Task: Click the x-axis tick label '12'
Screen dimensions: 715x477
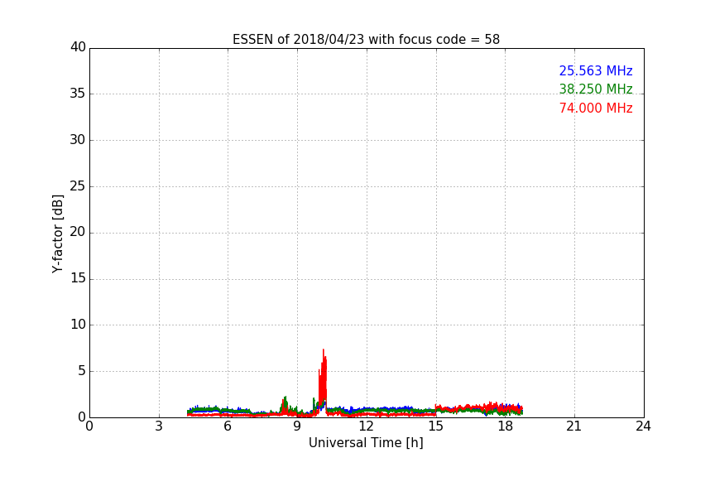Action: tap(367, 426)
